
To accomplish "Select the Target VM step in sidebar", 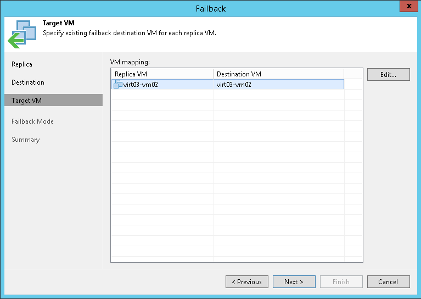I will [x=26, y=101].
